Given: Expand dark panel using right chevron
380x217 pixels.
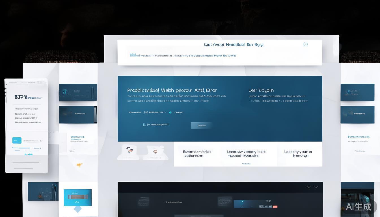Looking at the screenshot, I should [316, 187].
